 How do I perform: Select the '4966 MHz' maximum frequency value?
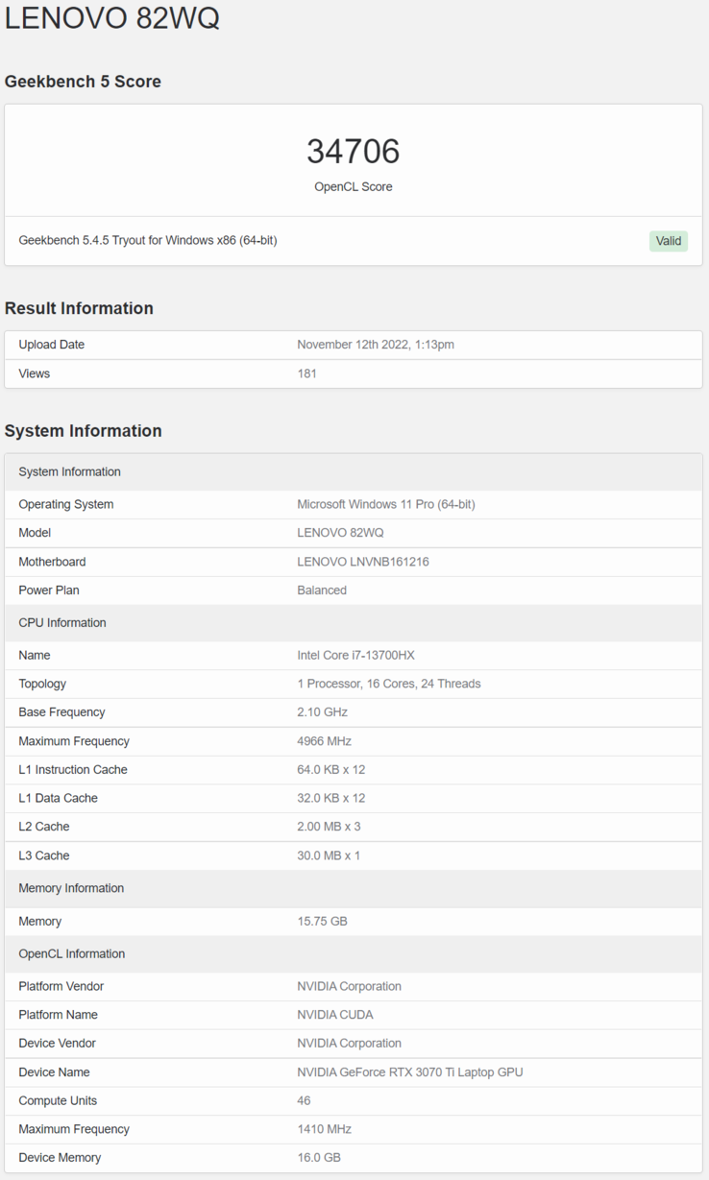pyautogui.click(x=325, y=741)
